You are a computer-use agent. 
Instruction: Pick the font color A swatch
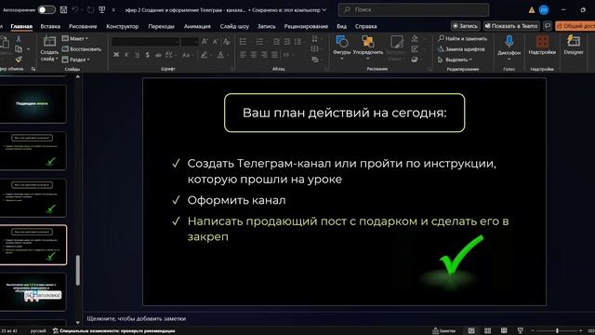tap(220, 55)
